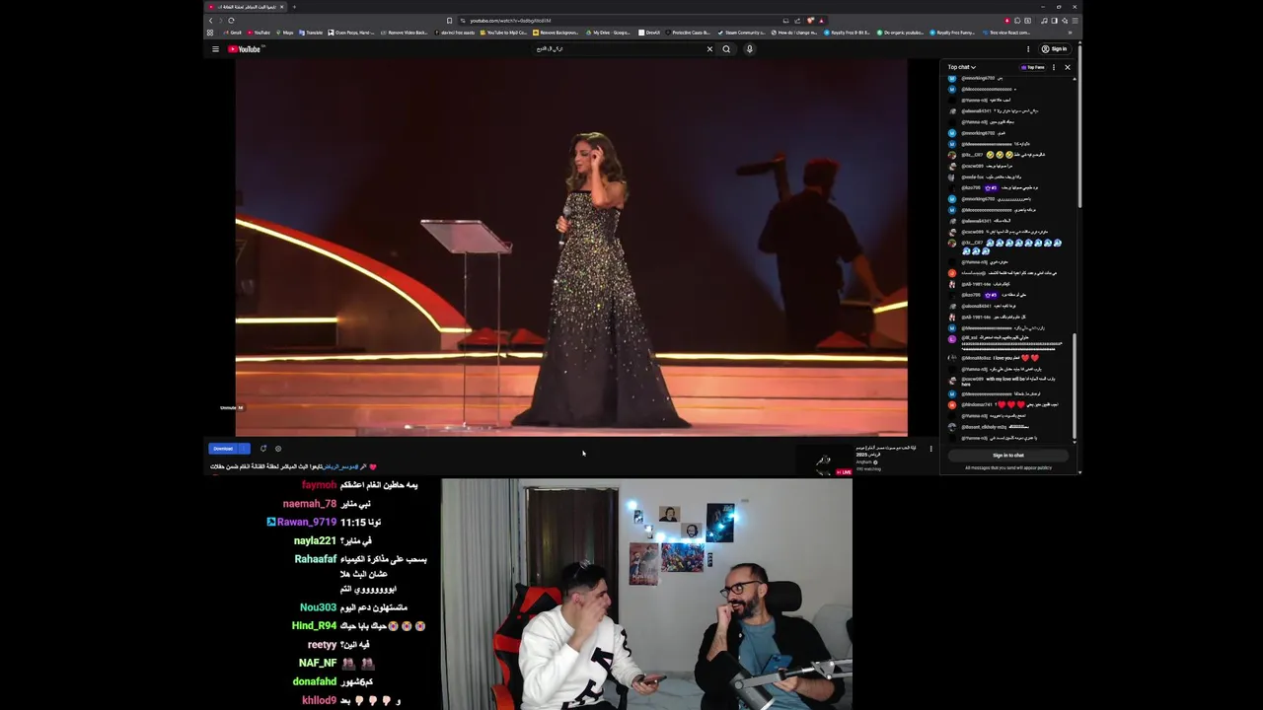Open the YouTube guide hamburger menu
This screenshot has width=1263, height=710.
(215, 49)
